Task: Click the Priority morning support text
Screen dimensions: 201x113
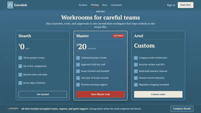Action: click(94, 85)
